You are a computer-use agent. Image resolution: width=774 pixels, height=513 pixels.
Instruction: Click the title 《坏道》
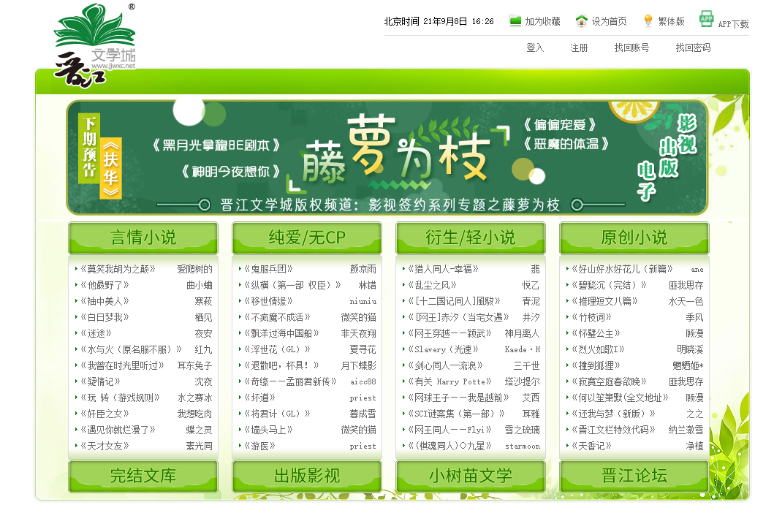(259, 398)
